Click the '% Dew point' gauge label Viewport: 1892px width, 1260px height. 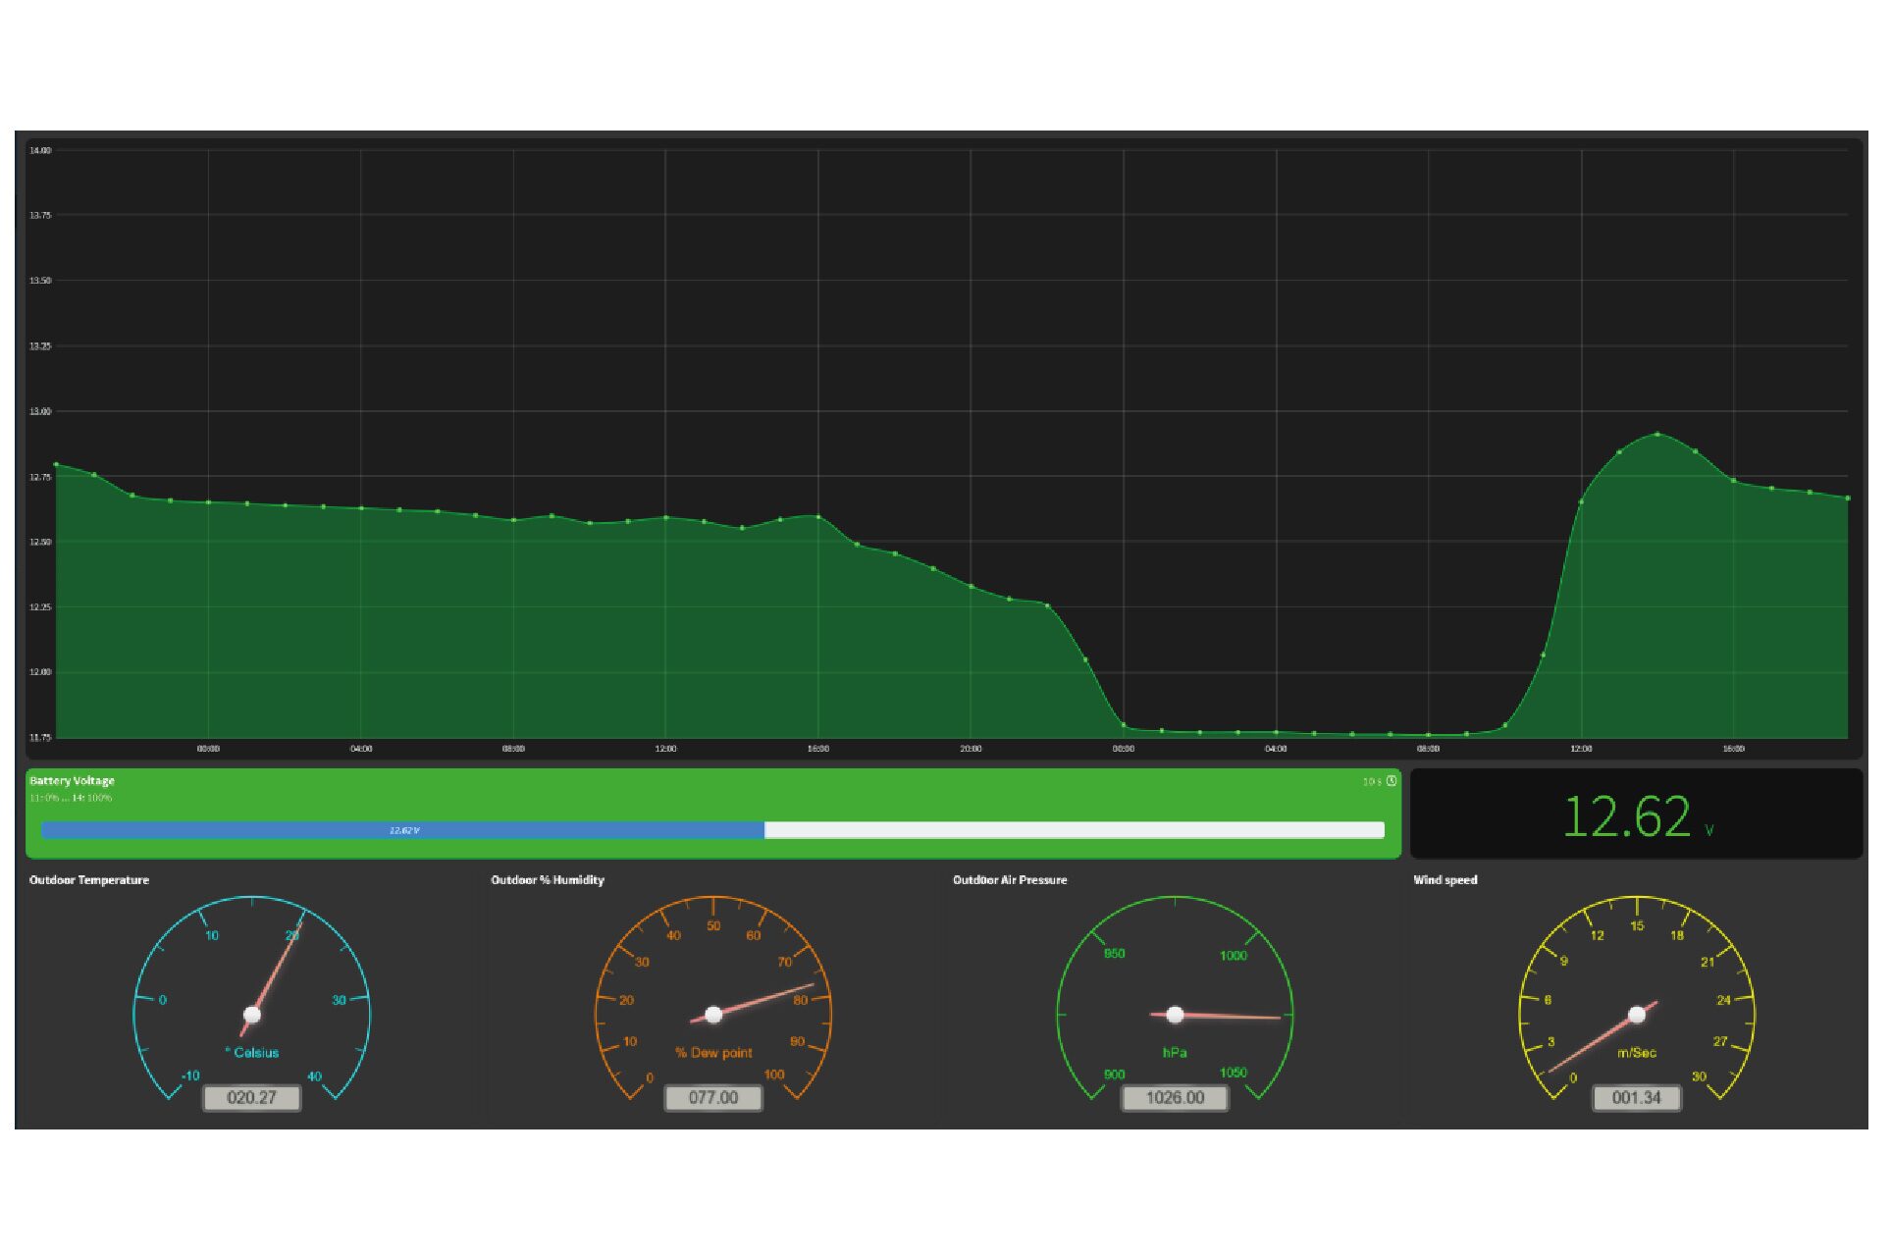tap(713, 1053)
